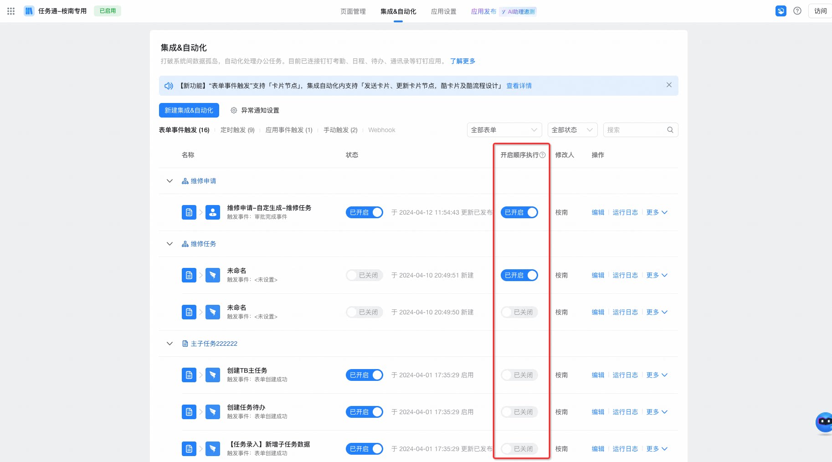Click the AI assistant robot icon

pyautogui.click(x=824, y=422)
